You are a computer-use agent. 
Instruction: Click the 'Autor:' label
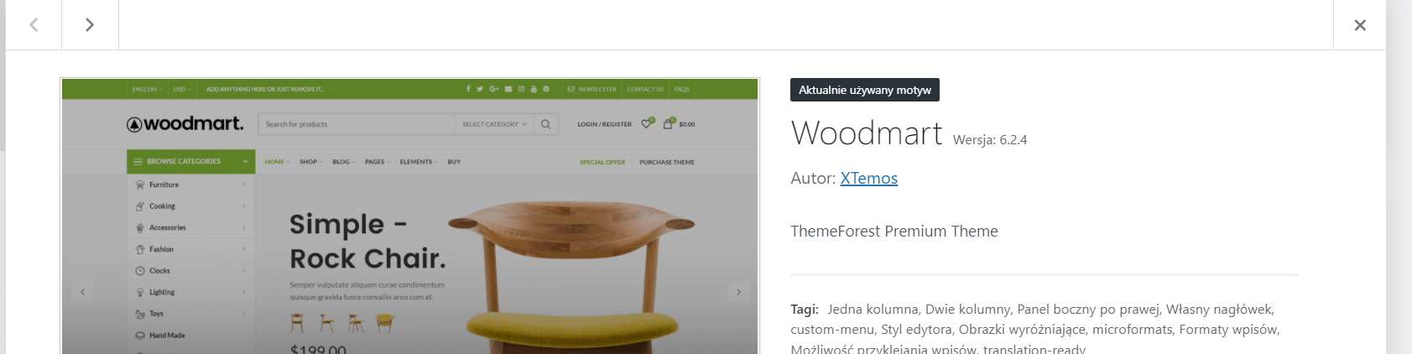[x=813, y=178]
